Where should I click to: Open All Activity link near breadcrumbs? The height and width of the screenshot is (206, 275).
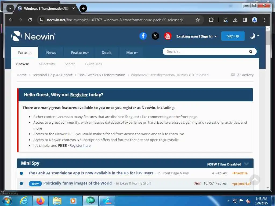click(x=245, y=75)
